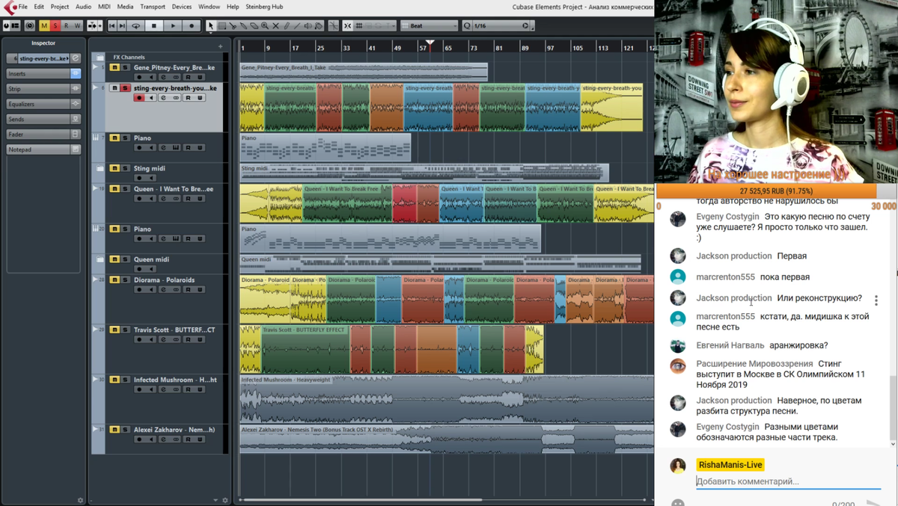Click the Inspector track name sting-every-br...ke
The width and height of the screenshot is (898, 506).
tap(43, 58)
